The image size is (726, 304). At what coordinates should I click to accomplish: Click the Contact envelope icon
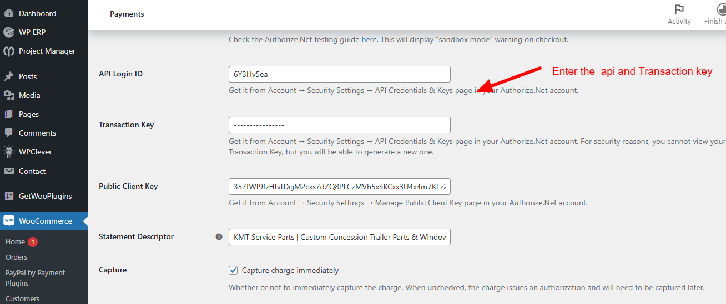click(9, 171)
